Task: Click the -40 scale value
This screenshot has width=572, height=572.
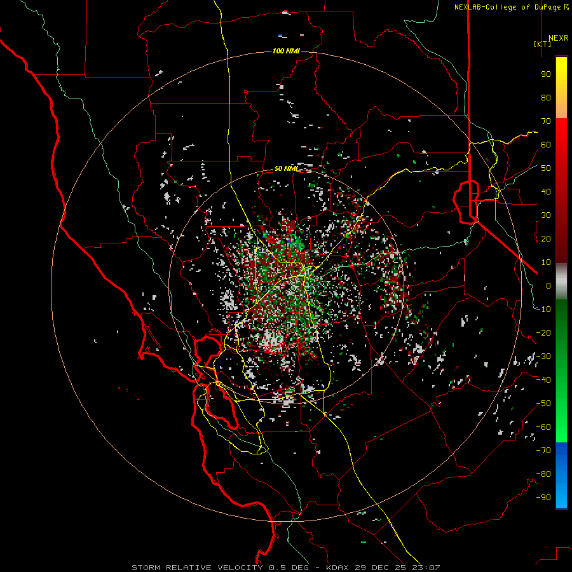Action: (543, 380)
